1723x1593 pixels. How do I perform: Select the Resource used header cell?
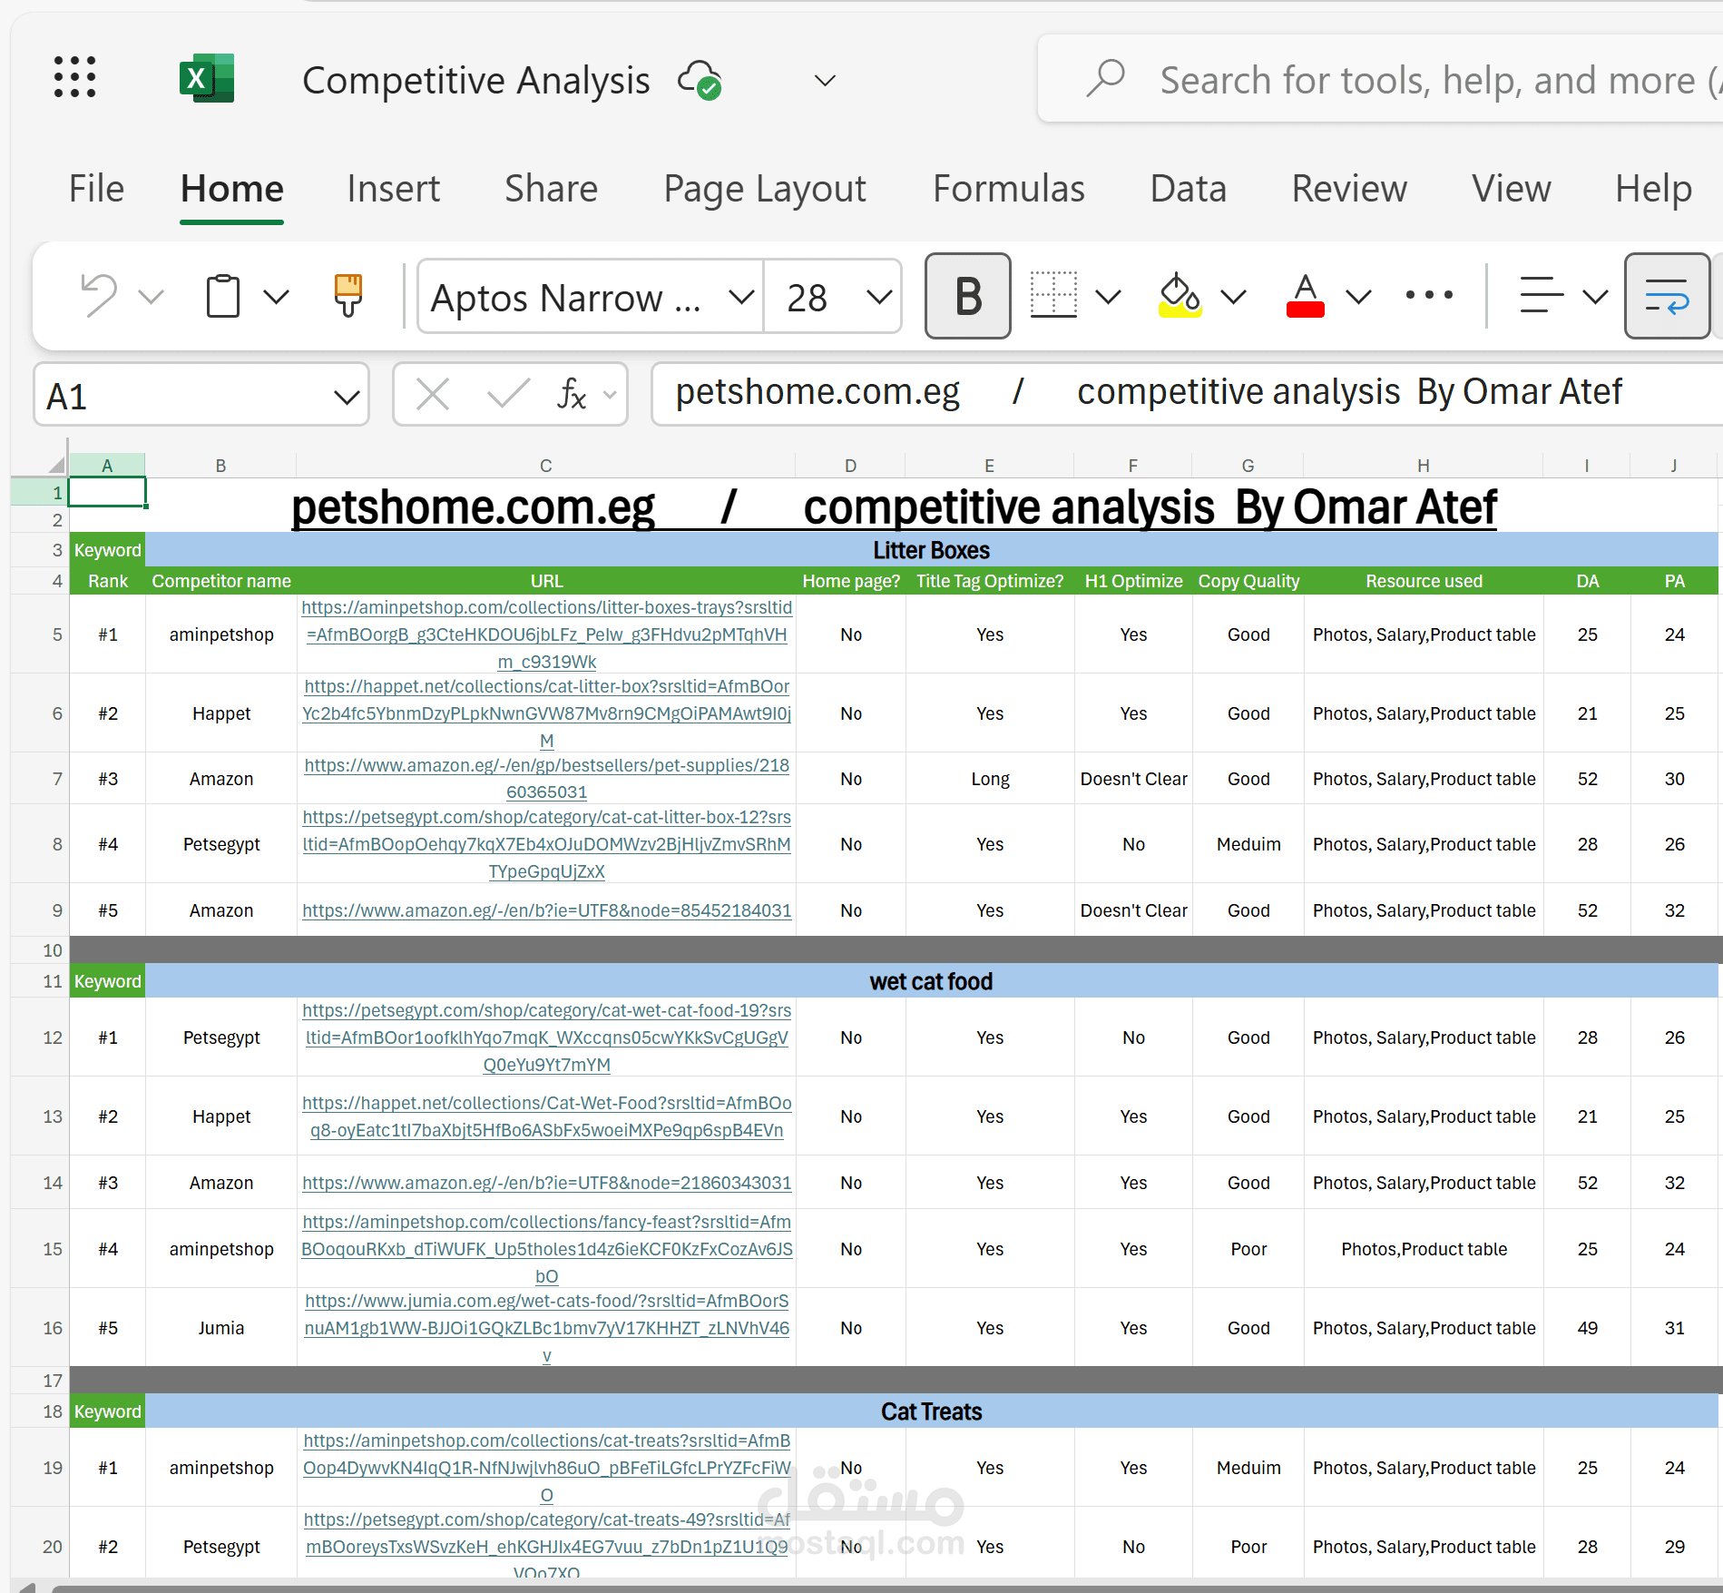pyautogui.click(x=1424, y=581)
